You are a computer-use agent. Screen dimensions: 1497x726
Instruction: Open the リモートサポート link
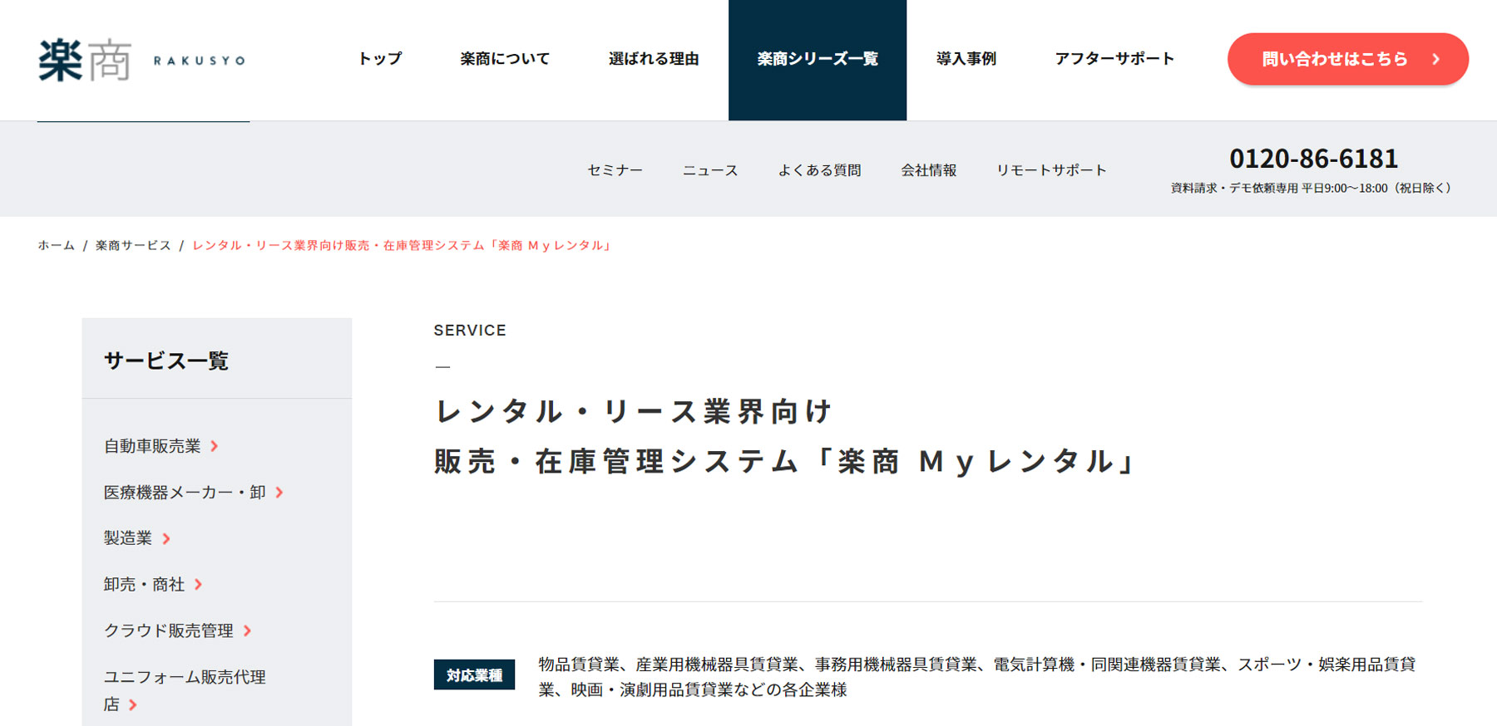click(x=1051, y=170)
